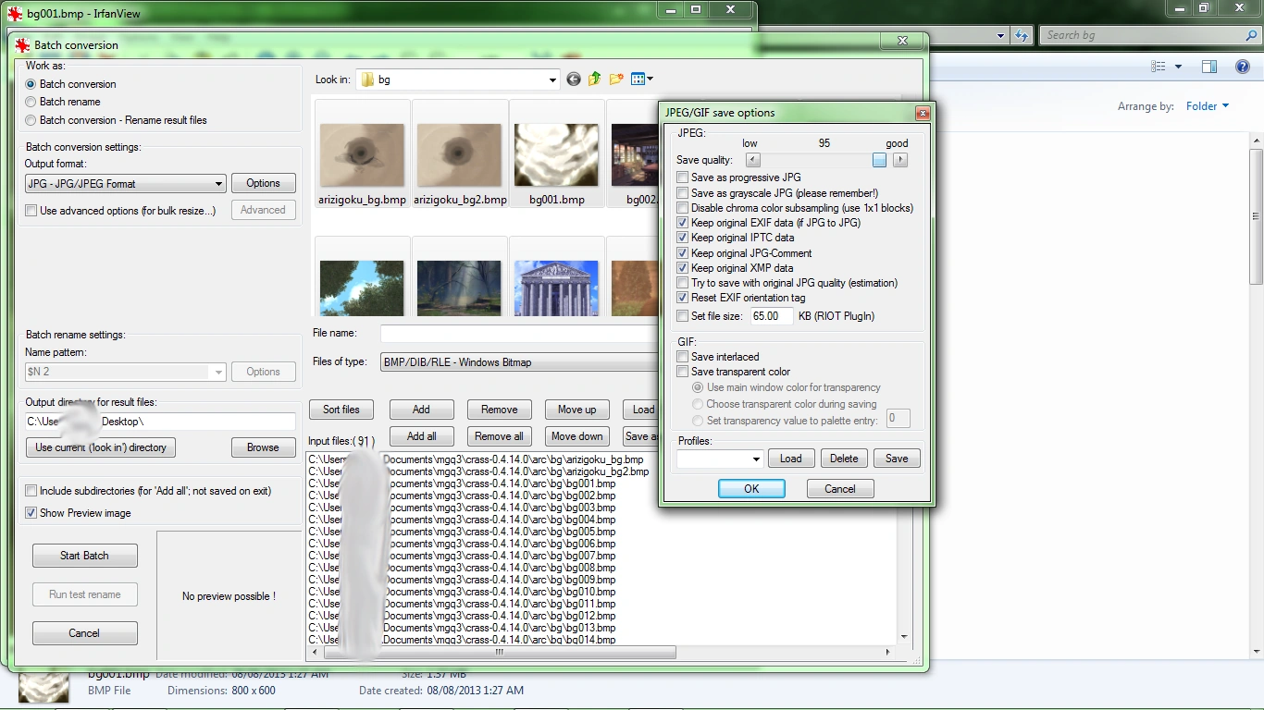Go back to the last folder visited
Screen dimensions: 1264x710
pyautogui.click(x=574, y=80)
